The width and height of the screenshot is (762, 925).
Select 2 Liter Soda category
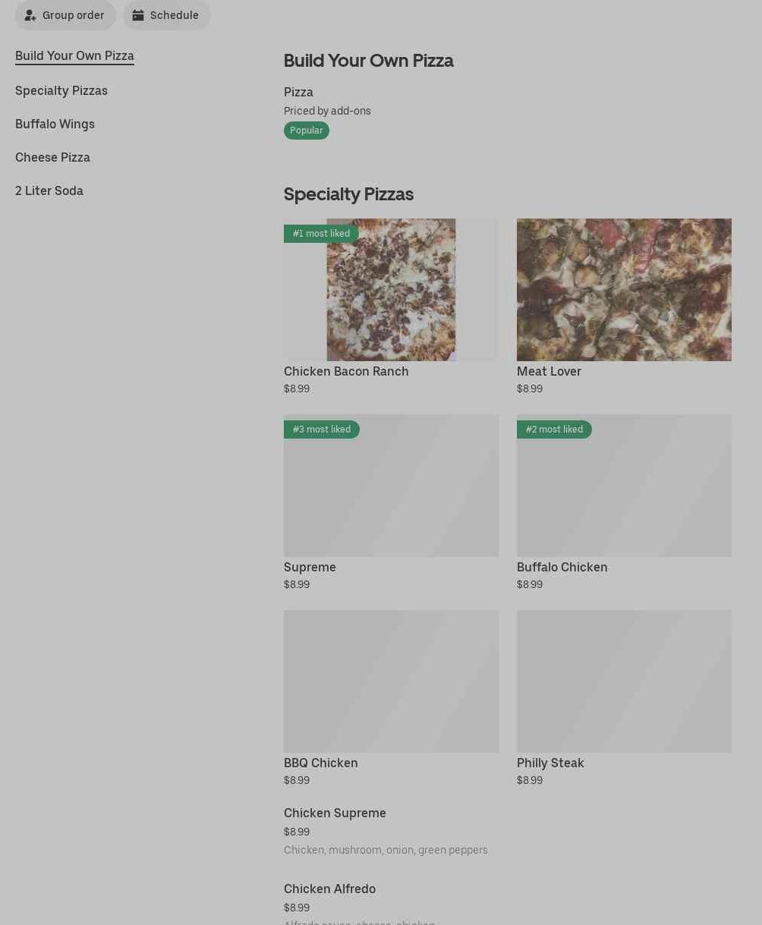[49, 190]
